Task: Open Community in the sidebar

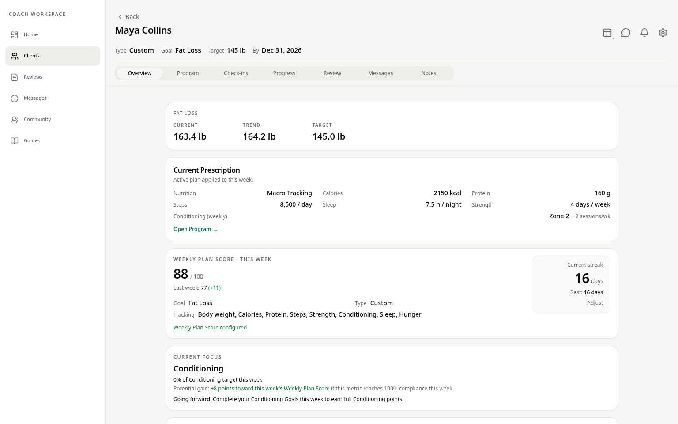Action: coord(53,119)
